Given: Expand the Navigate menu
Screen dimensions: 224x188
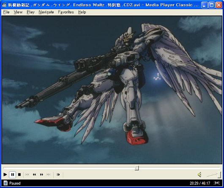Looking at the screenshot, I should click(46, 12).
